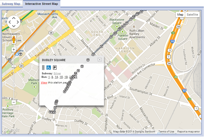Open the bus route 8 link
Viewport: 204px width, 137px height.
tap(52, 77)
